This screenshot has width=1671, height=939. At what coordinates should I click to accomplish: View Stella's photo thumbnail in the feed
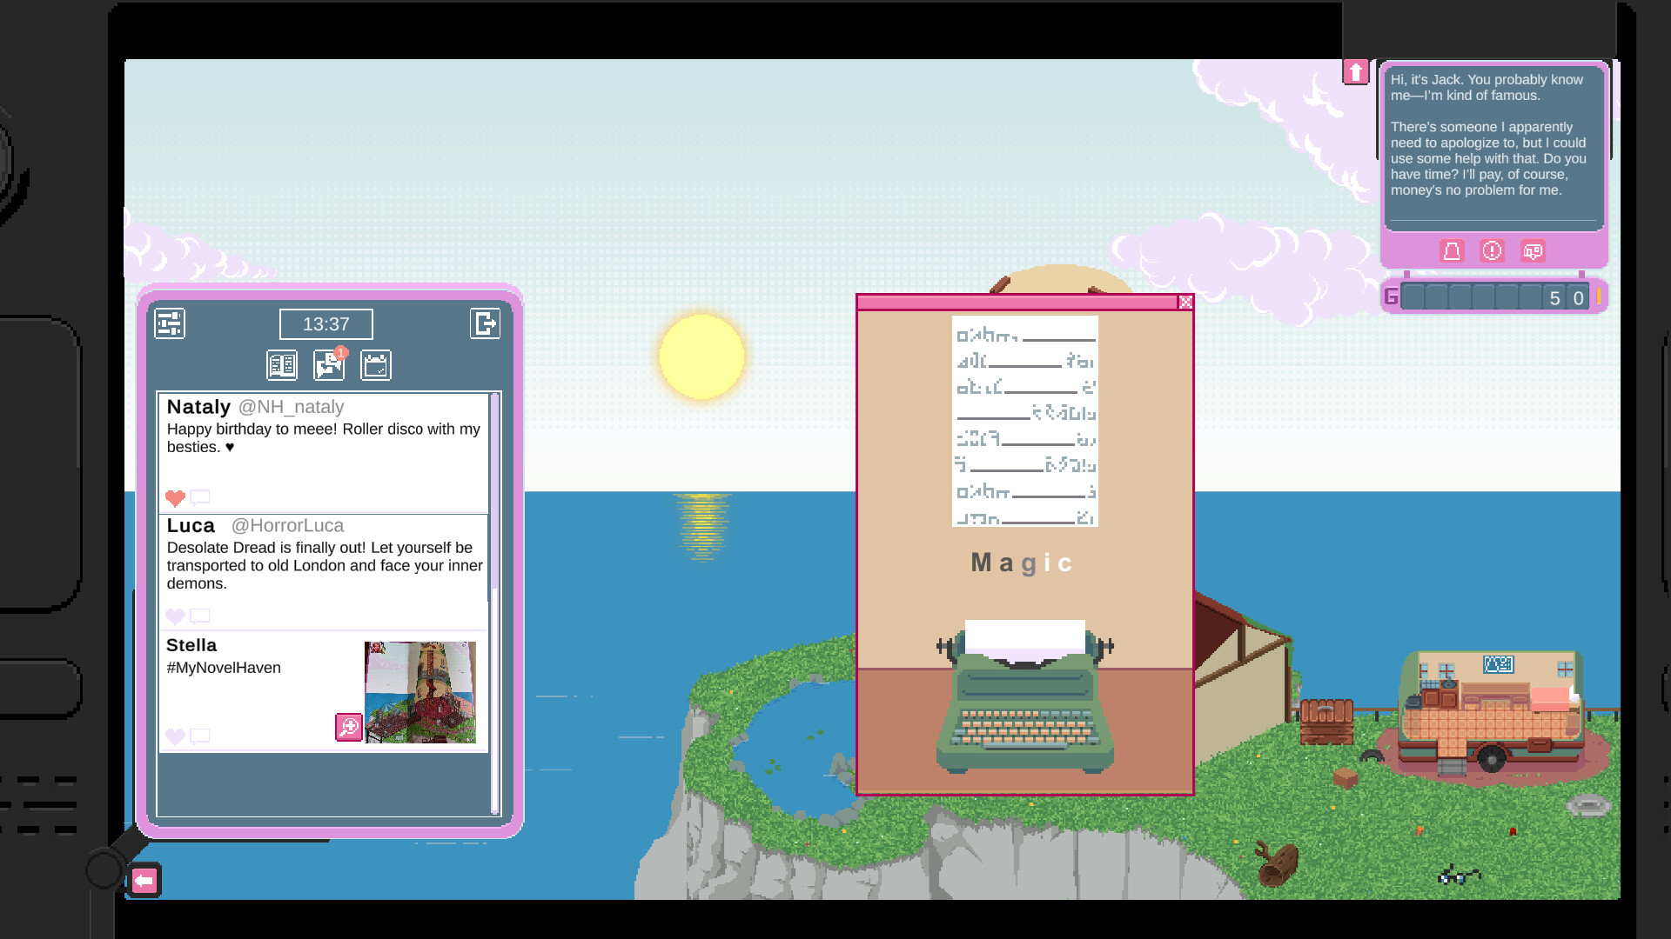pyautogui.click(x=420, y=692)
